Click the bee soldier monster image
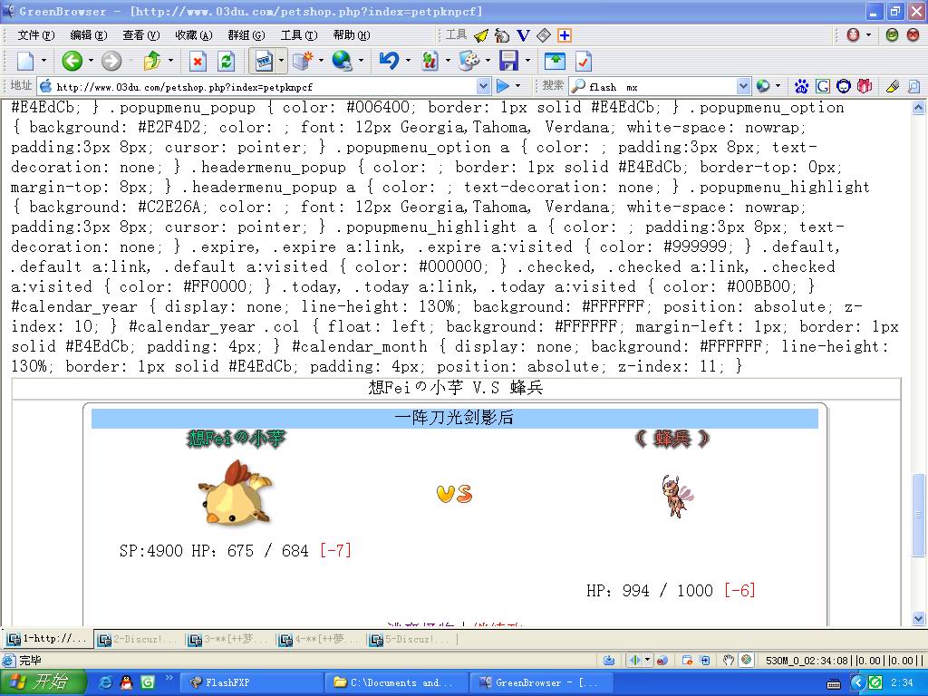The image size is (928, 696). tap(676, 496)
